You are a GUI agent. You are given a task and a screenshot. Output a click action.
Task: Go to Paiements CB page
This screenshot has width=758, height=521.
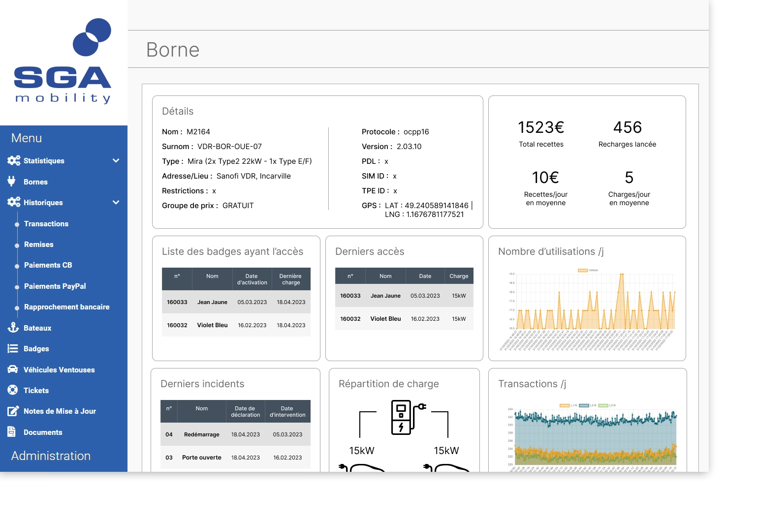coord(48,265)
